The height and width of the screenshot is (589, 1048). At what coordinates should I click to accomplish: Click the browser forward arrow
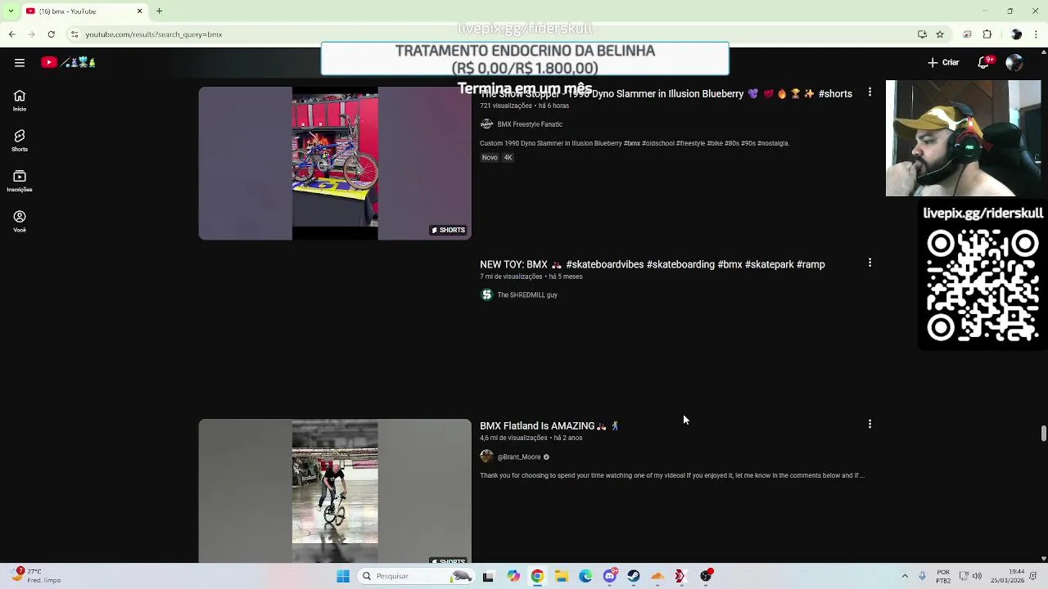pos(31,34)
